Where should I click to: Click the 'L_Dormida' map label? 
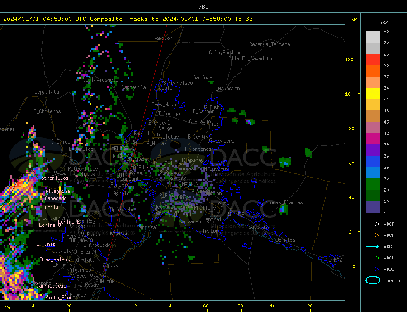click(x=283, y=240)
